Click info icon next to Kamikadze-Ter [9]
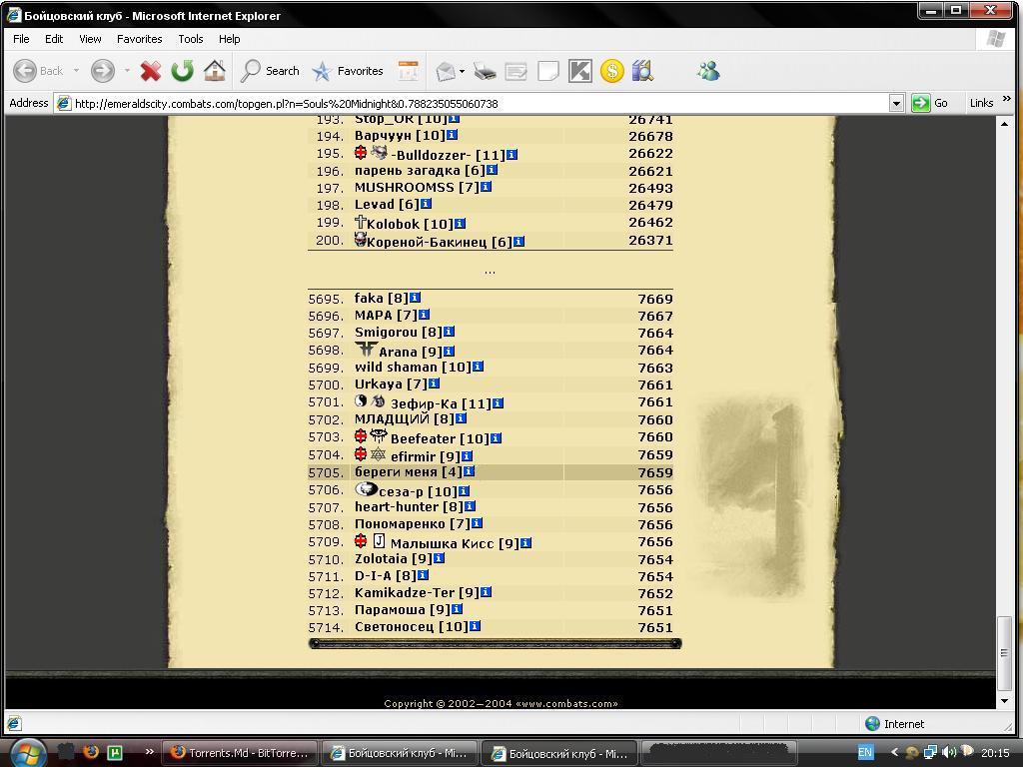Screen dimensions: 1023x767 (486, 592)
